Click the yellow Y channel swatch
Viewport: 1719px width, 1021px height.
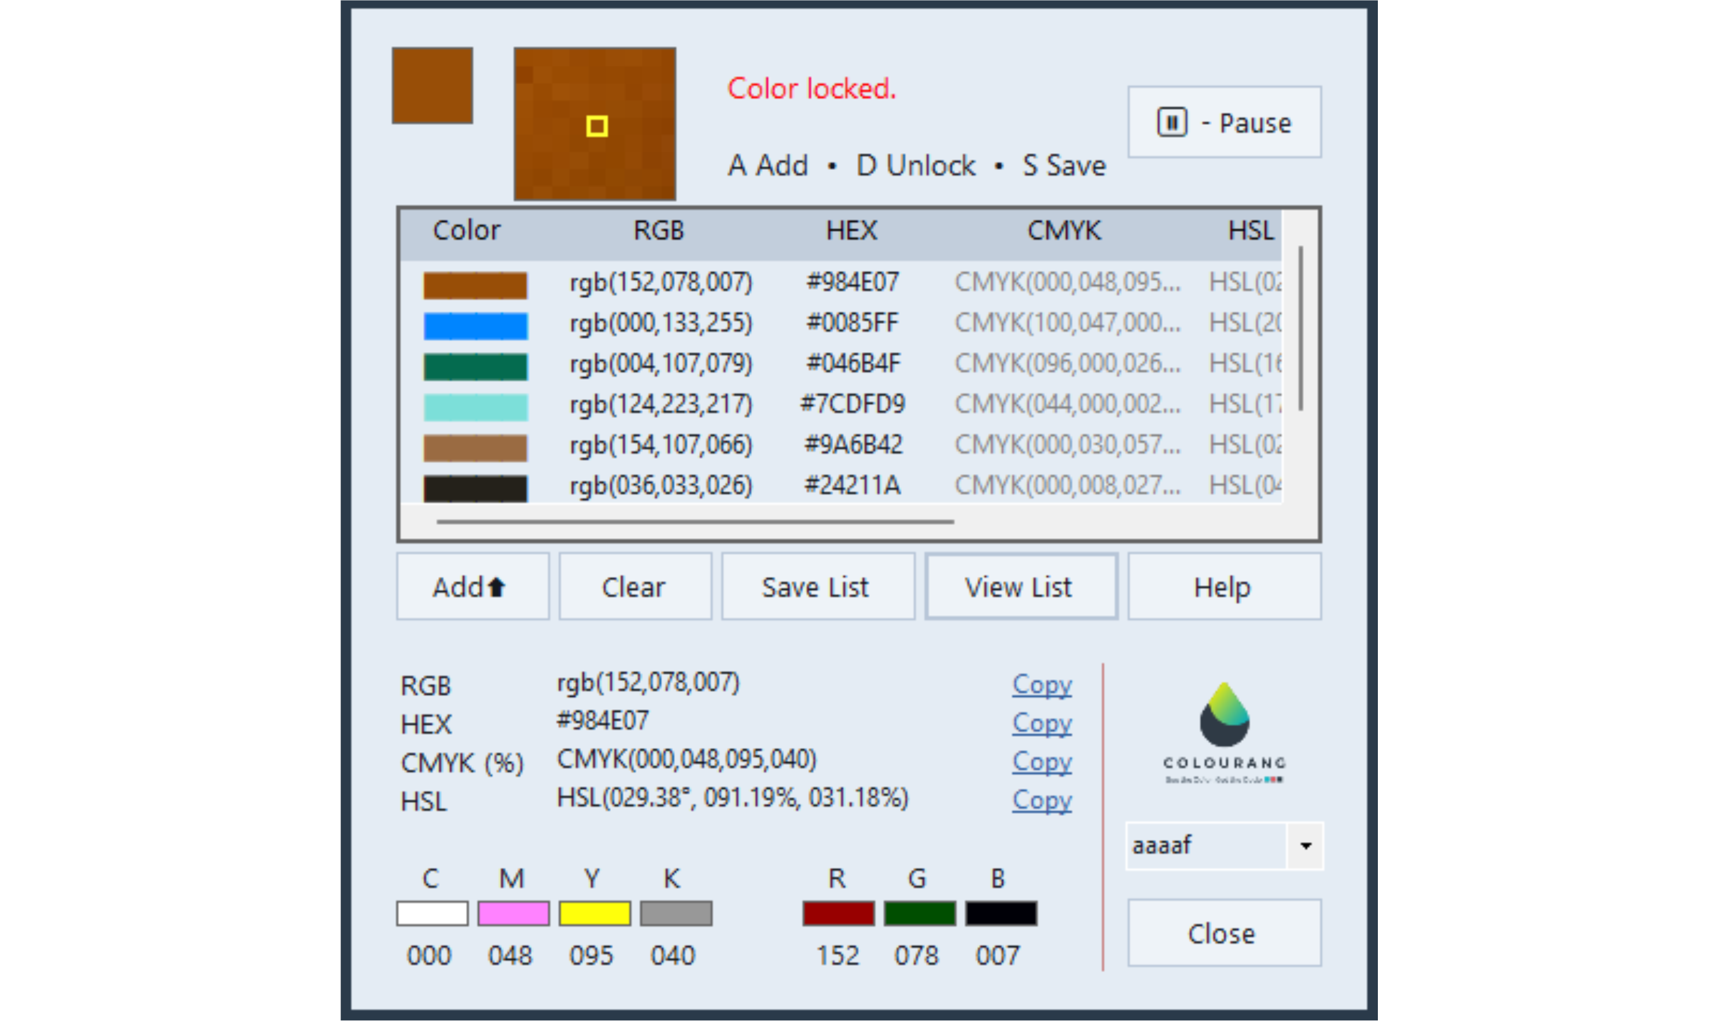tap(594, 913)
